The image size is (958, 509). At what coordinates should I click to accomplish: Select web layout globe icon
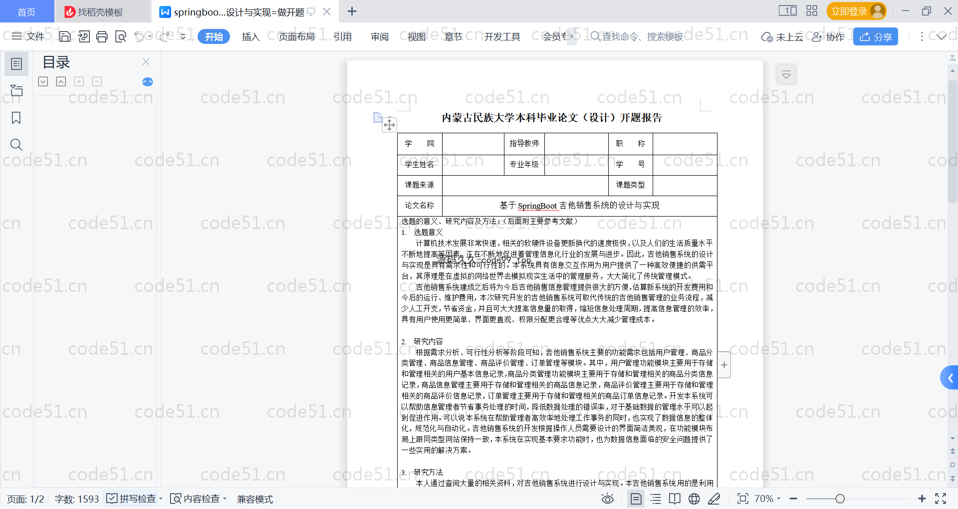(x=694, y=499)
